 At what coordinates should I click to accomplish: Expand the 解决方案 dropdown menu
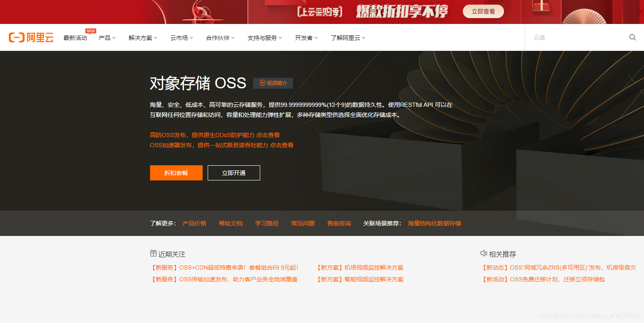[143, 38]
